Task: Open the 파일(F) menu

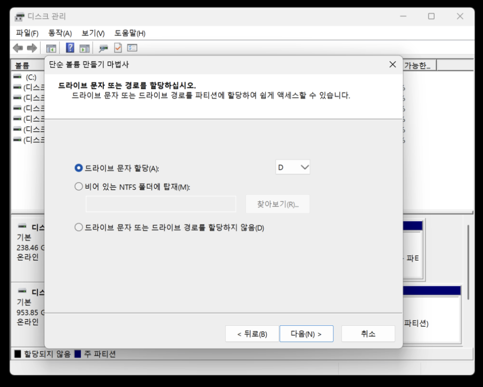Action: 27,33
